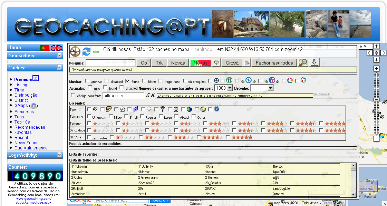
Task: Zoom out with the map minus button
Action: [x=376, y=139]
